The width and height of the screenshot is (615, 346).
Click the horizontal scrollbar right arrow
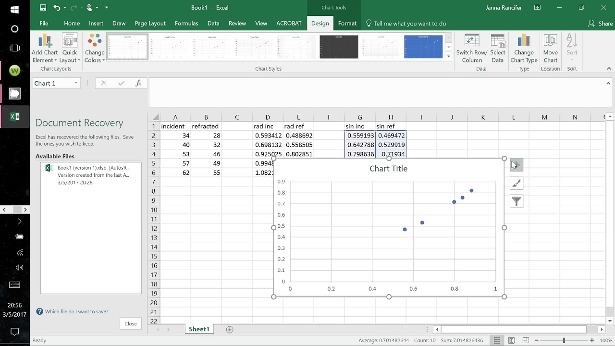coord(602,330)
